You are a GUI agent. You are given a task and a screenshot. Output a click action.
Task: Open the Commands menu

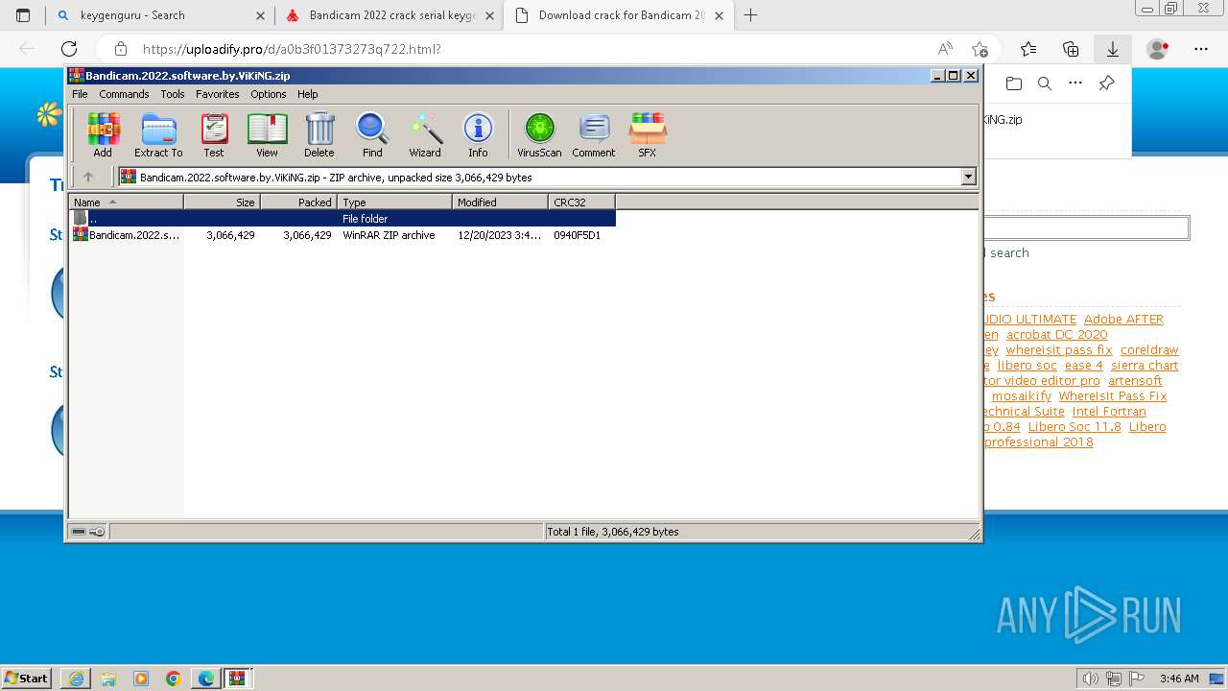coord(124,94)
